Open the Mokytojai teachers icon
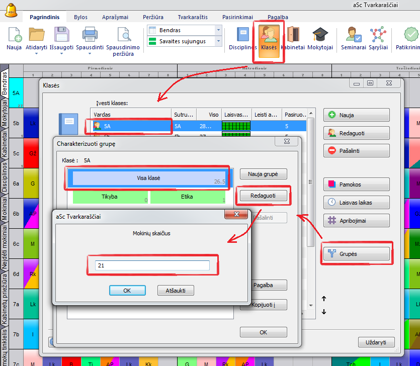This screenshot has height=366, width=420. [x=320, y=35]
